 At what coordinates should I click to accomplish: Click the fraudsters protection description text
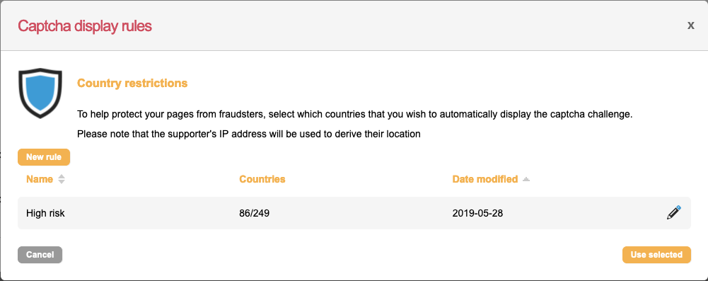pyautogui.click(x=355, y=114)
